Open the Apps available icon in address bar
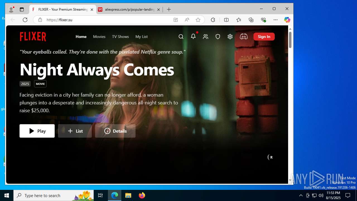Screen dimensions: 357x201 click(x=176, y=20)
